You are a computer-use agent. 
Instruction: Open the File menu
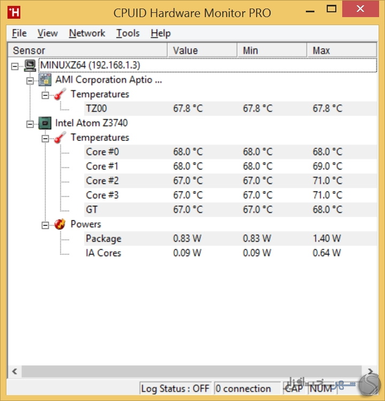(19, 33)
